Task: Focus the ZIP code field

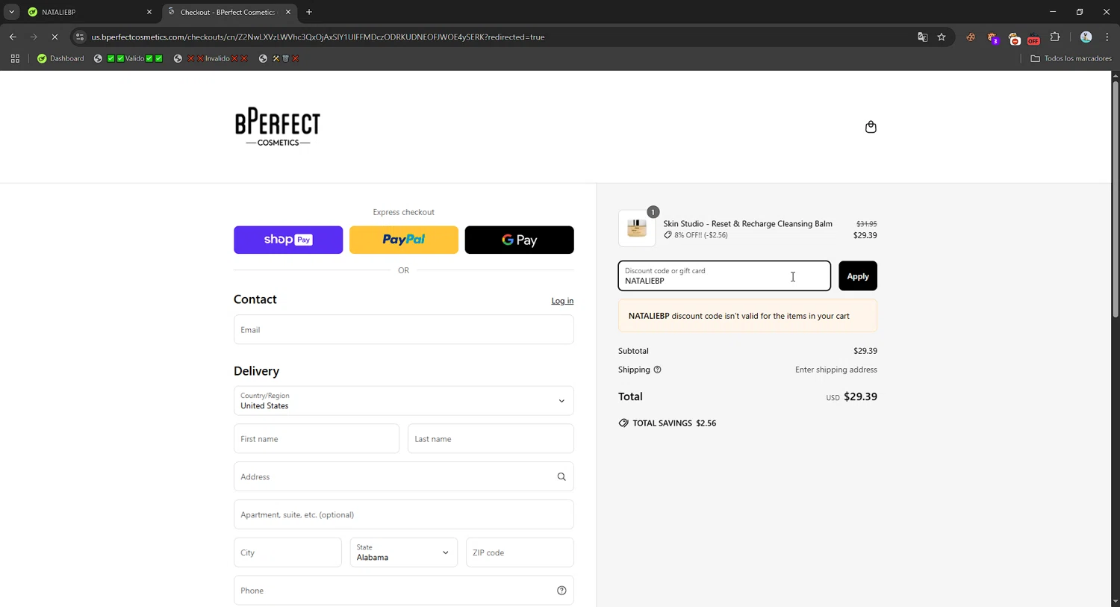Action: click(x=520, y=552)
